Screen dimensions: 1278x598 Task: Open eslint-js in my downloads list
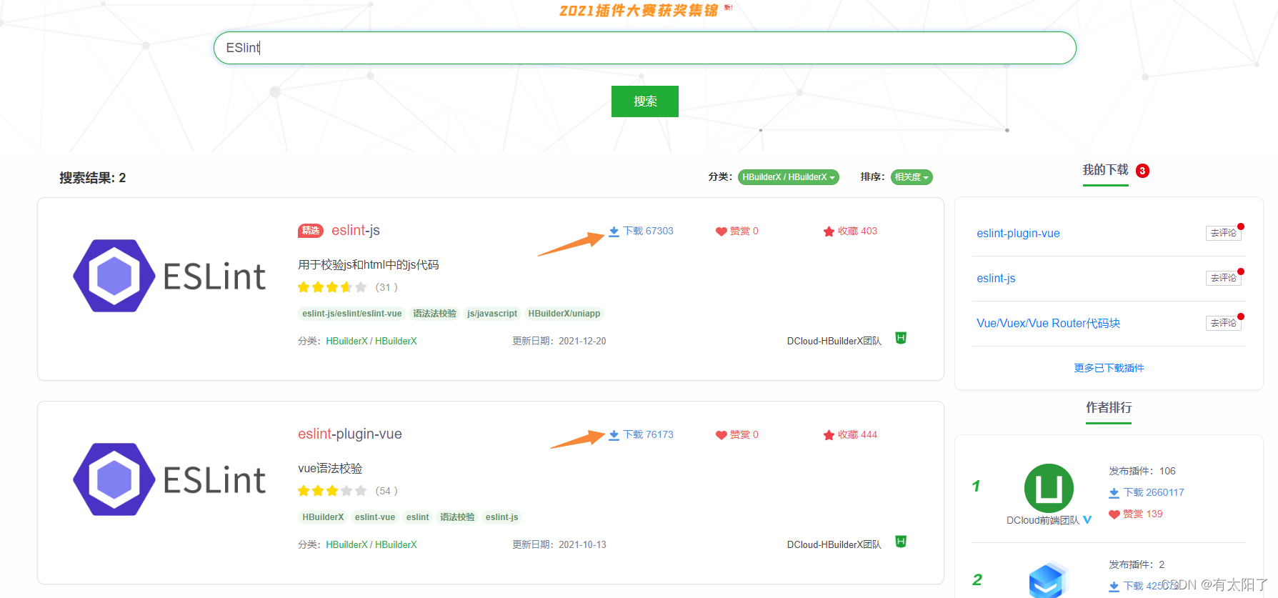996,278
